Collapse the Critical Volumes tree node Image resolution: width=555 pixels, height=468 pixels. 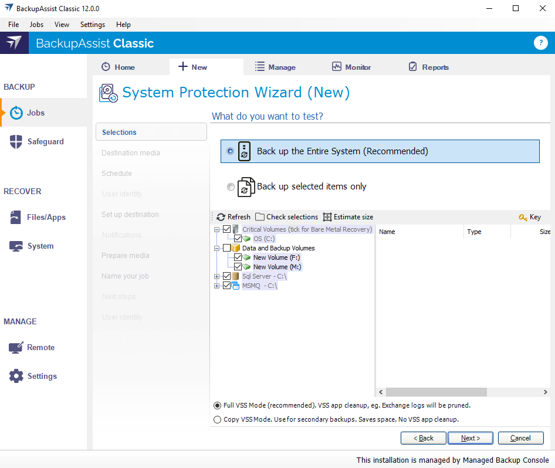click(x=216, y=229)
